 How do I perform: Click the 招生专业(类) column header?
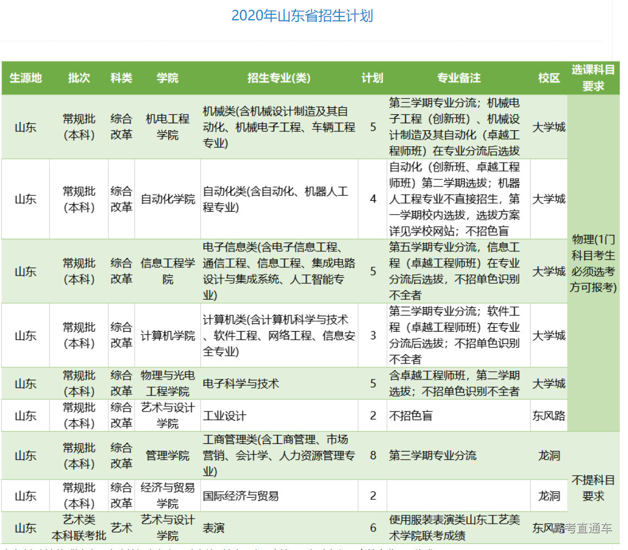click(x=279, y=78)
